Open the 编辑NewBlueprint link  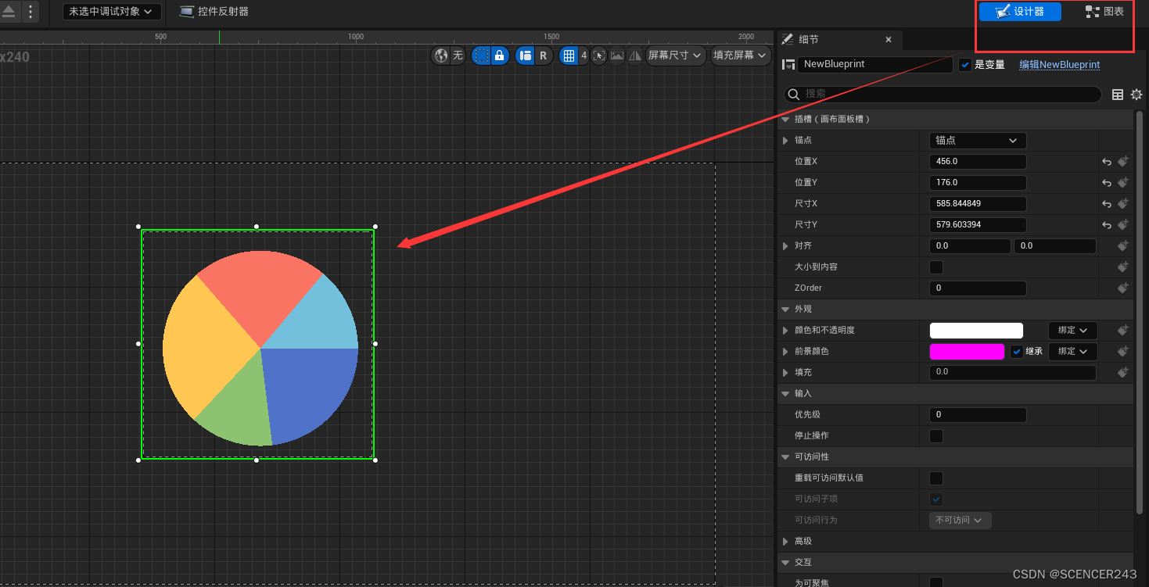(1059, 64)
